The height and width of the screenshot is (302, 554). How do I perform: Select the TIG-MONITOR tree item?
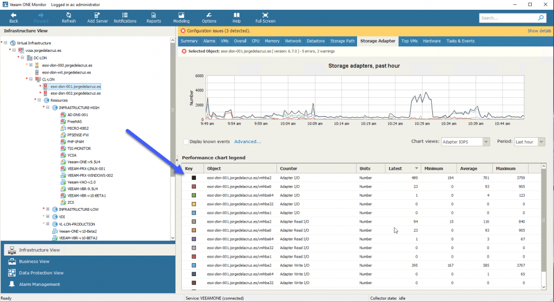pyautogui.click(x=79, y=149)
